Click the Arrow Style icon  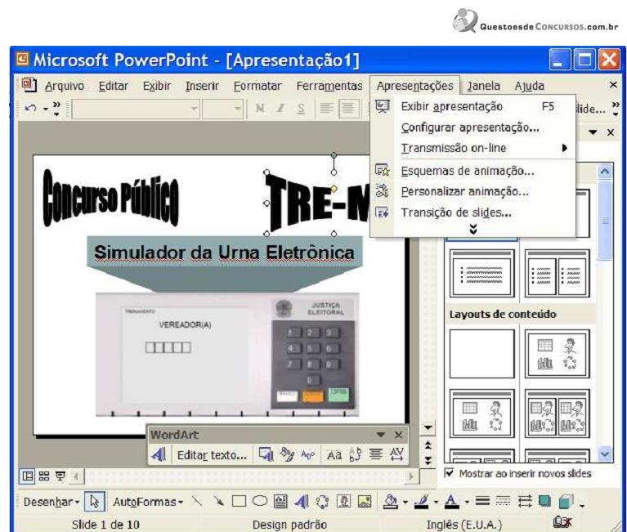524,501
